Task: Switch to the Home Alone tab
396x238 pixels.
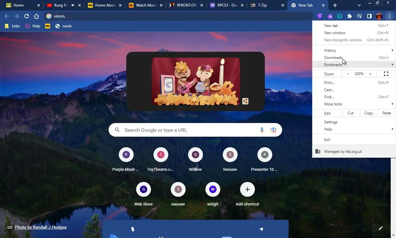Action: pyautogui.click(x=105, y=5)
